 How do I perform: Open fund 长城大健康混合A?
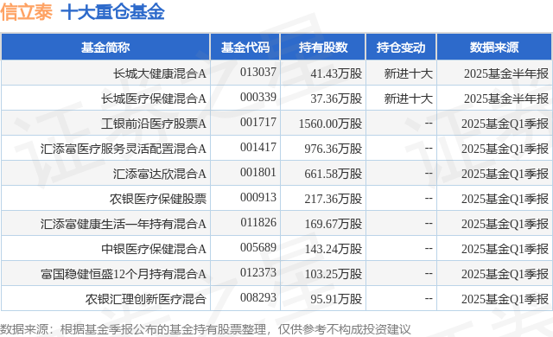[x=159, y=73]
